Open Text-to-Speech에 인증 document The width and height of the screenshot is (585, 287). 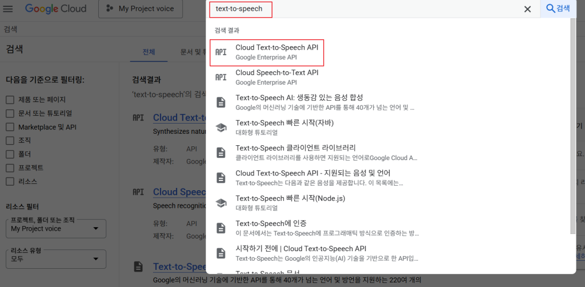(272, 228)
